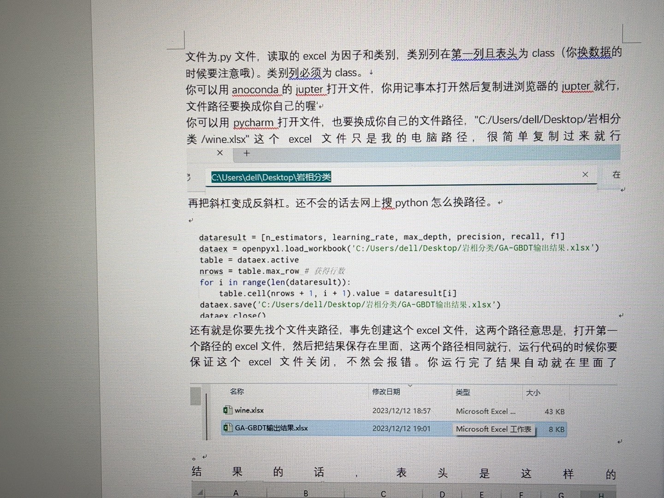Click the Excel icon beside GA-GBDT输出结果.xlsx
Viewport: 664px width, 498px height.
228,428
